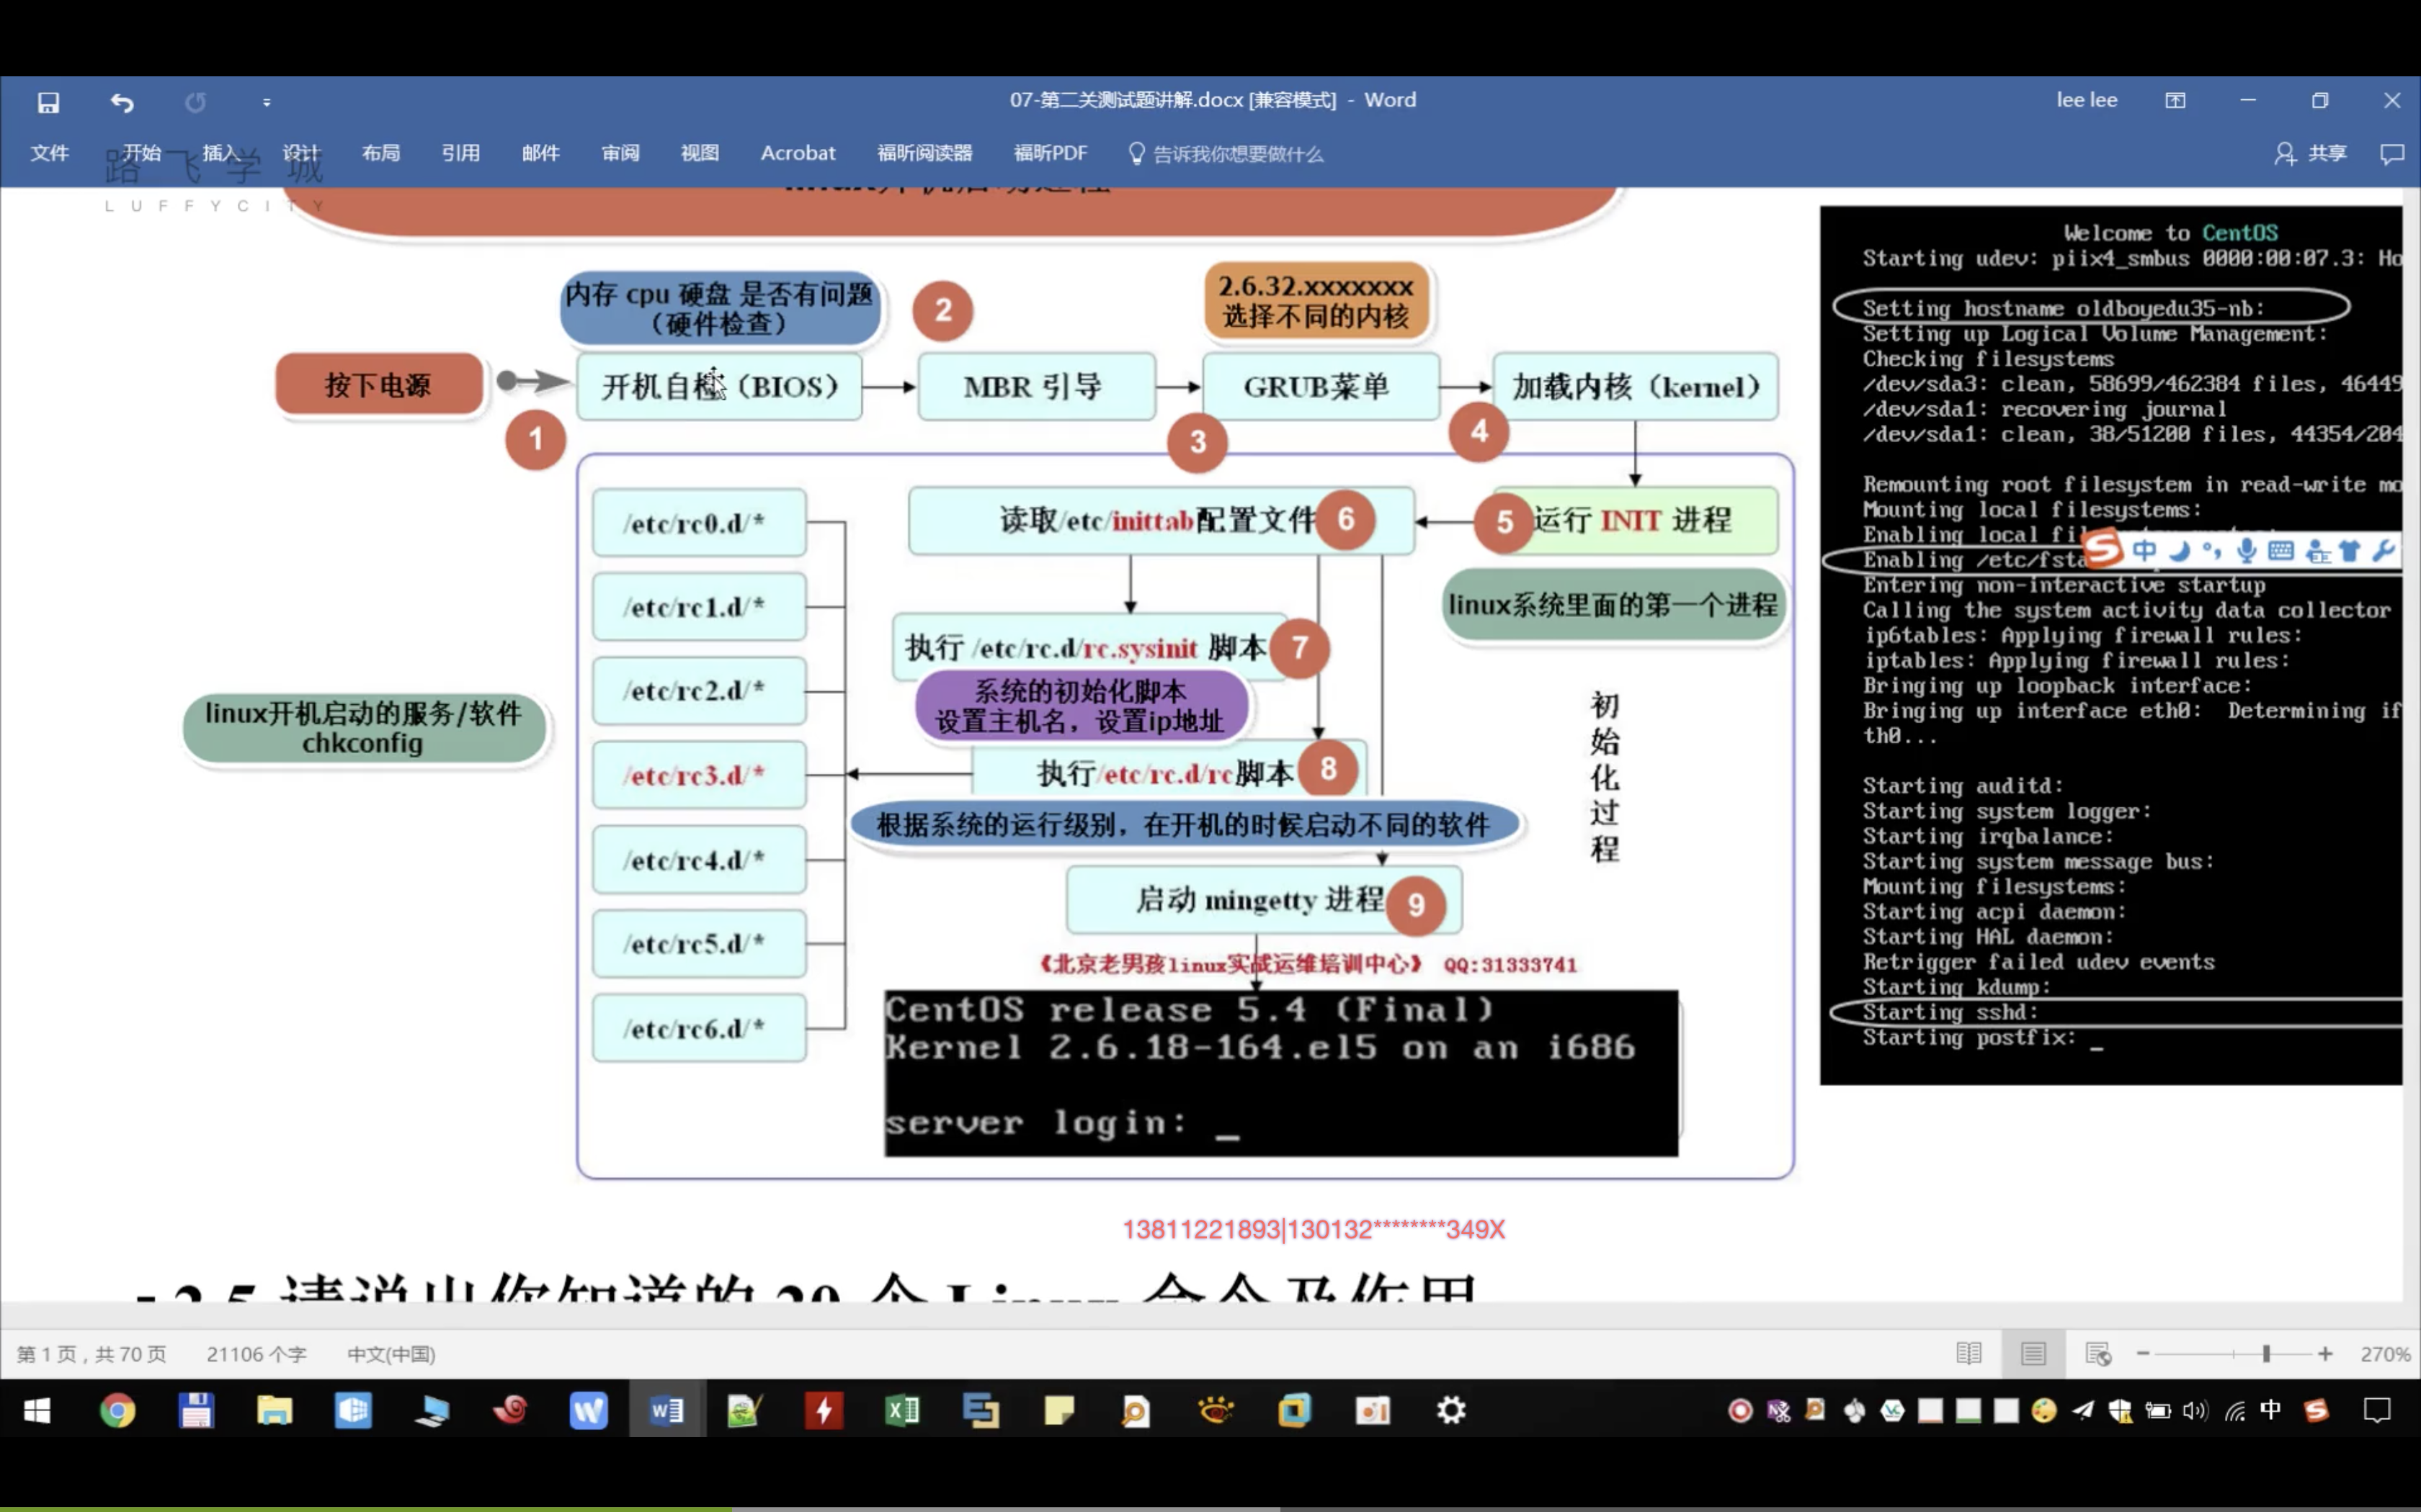Image resolution: width=2421 pixels, height=1512 pixels.
Task: Click the zoom in plus button
Action: point(2325,1354)
